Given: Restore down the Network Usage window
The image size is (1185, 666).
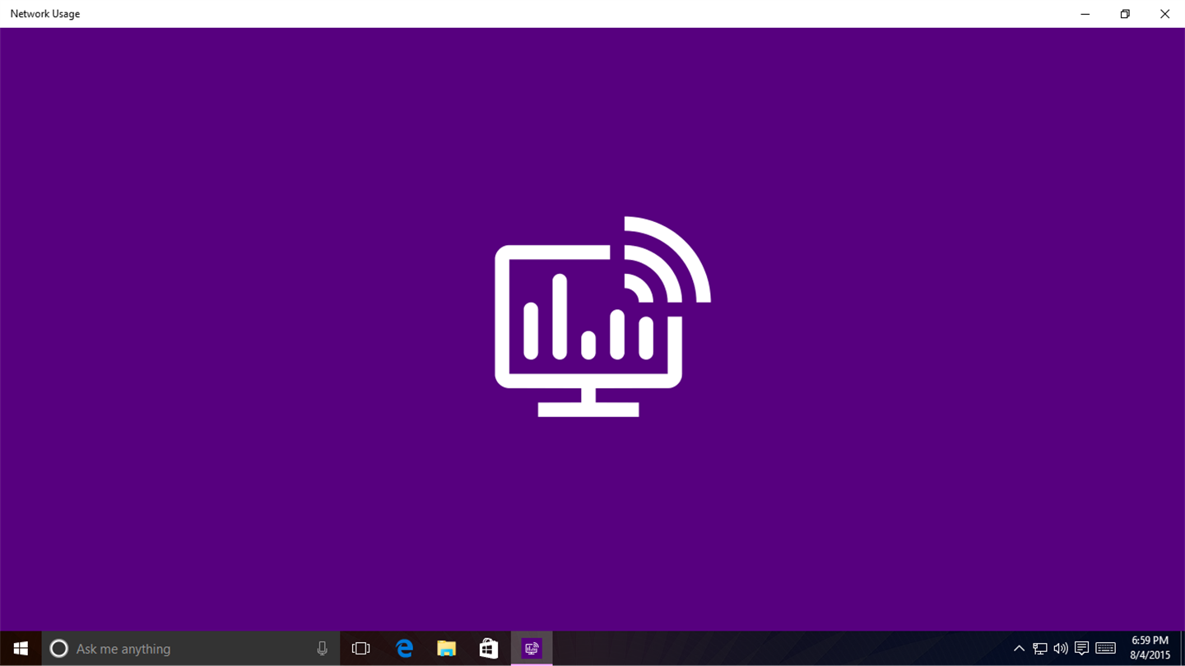Looking at the screenshot, I should click(1125, 14).
